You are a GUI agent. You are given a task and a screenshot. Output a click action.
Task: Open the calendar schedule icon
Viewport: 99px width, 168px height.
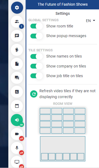[x=17, y=106]
